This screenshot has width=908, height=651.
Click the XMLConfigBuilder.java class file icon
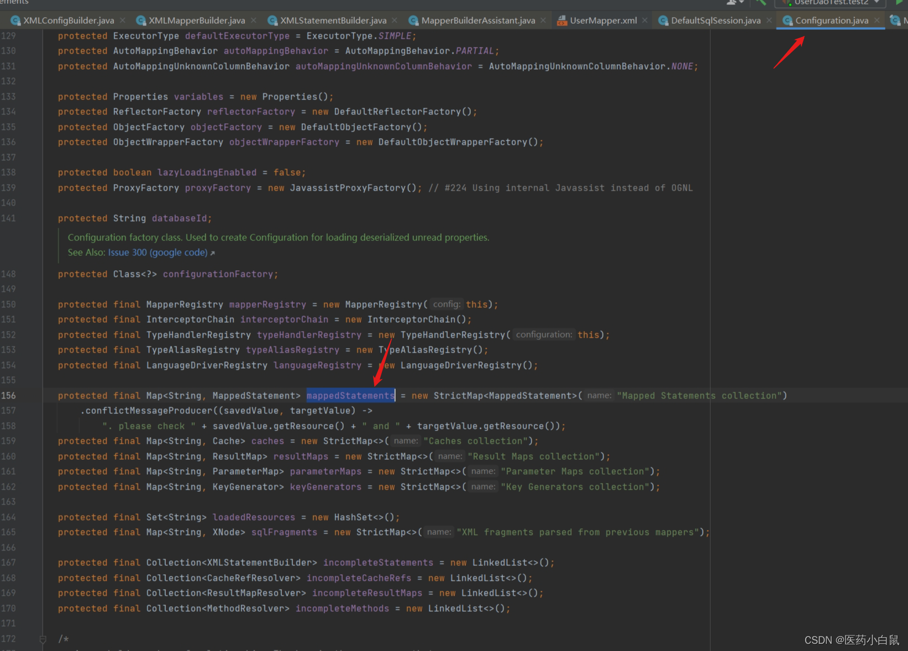tap(15, 20)
